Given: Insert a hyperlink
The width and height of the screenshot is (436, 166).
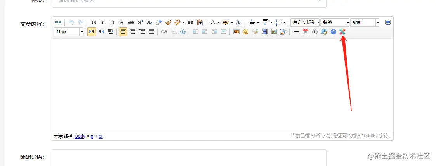Looking at the screenshot, I should (x=164, y=32).
